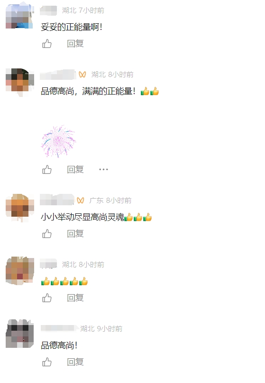
Task: Click the butterfly member badge next to 广东
Action: click(x=81, y=201)
